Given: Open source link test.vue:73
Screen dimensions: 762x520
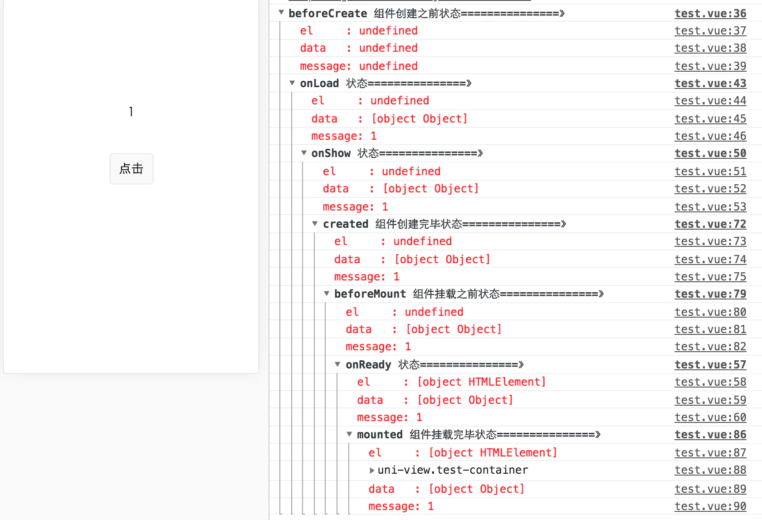Looking at the screenshot, I should (x=710, y=241).
